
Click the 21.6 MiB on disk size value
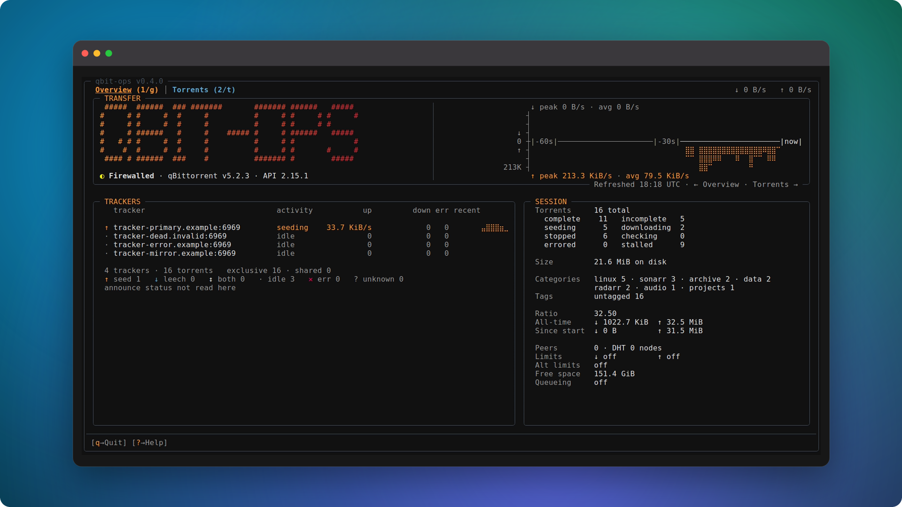point(630,262)
